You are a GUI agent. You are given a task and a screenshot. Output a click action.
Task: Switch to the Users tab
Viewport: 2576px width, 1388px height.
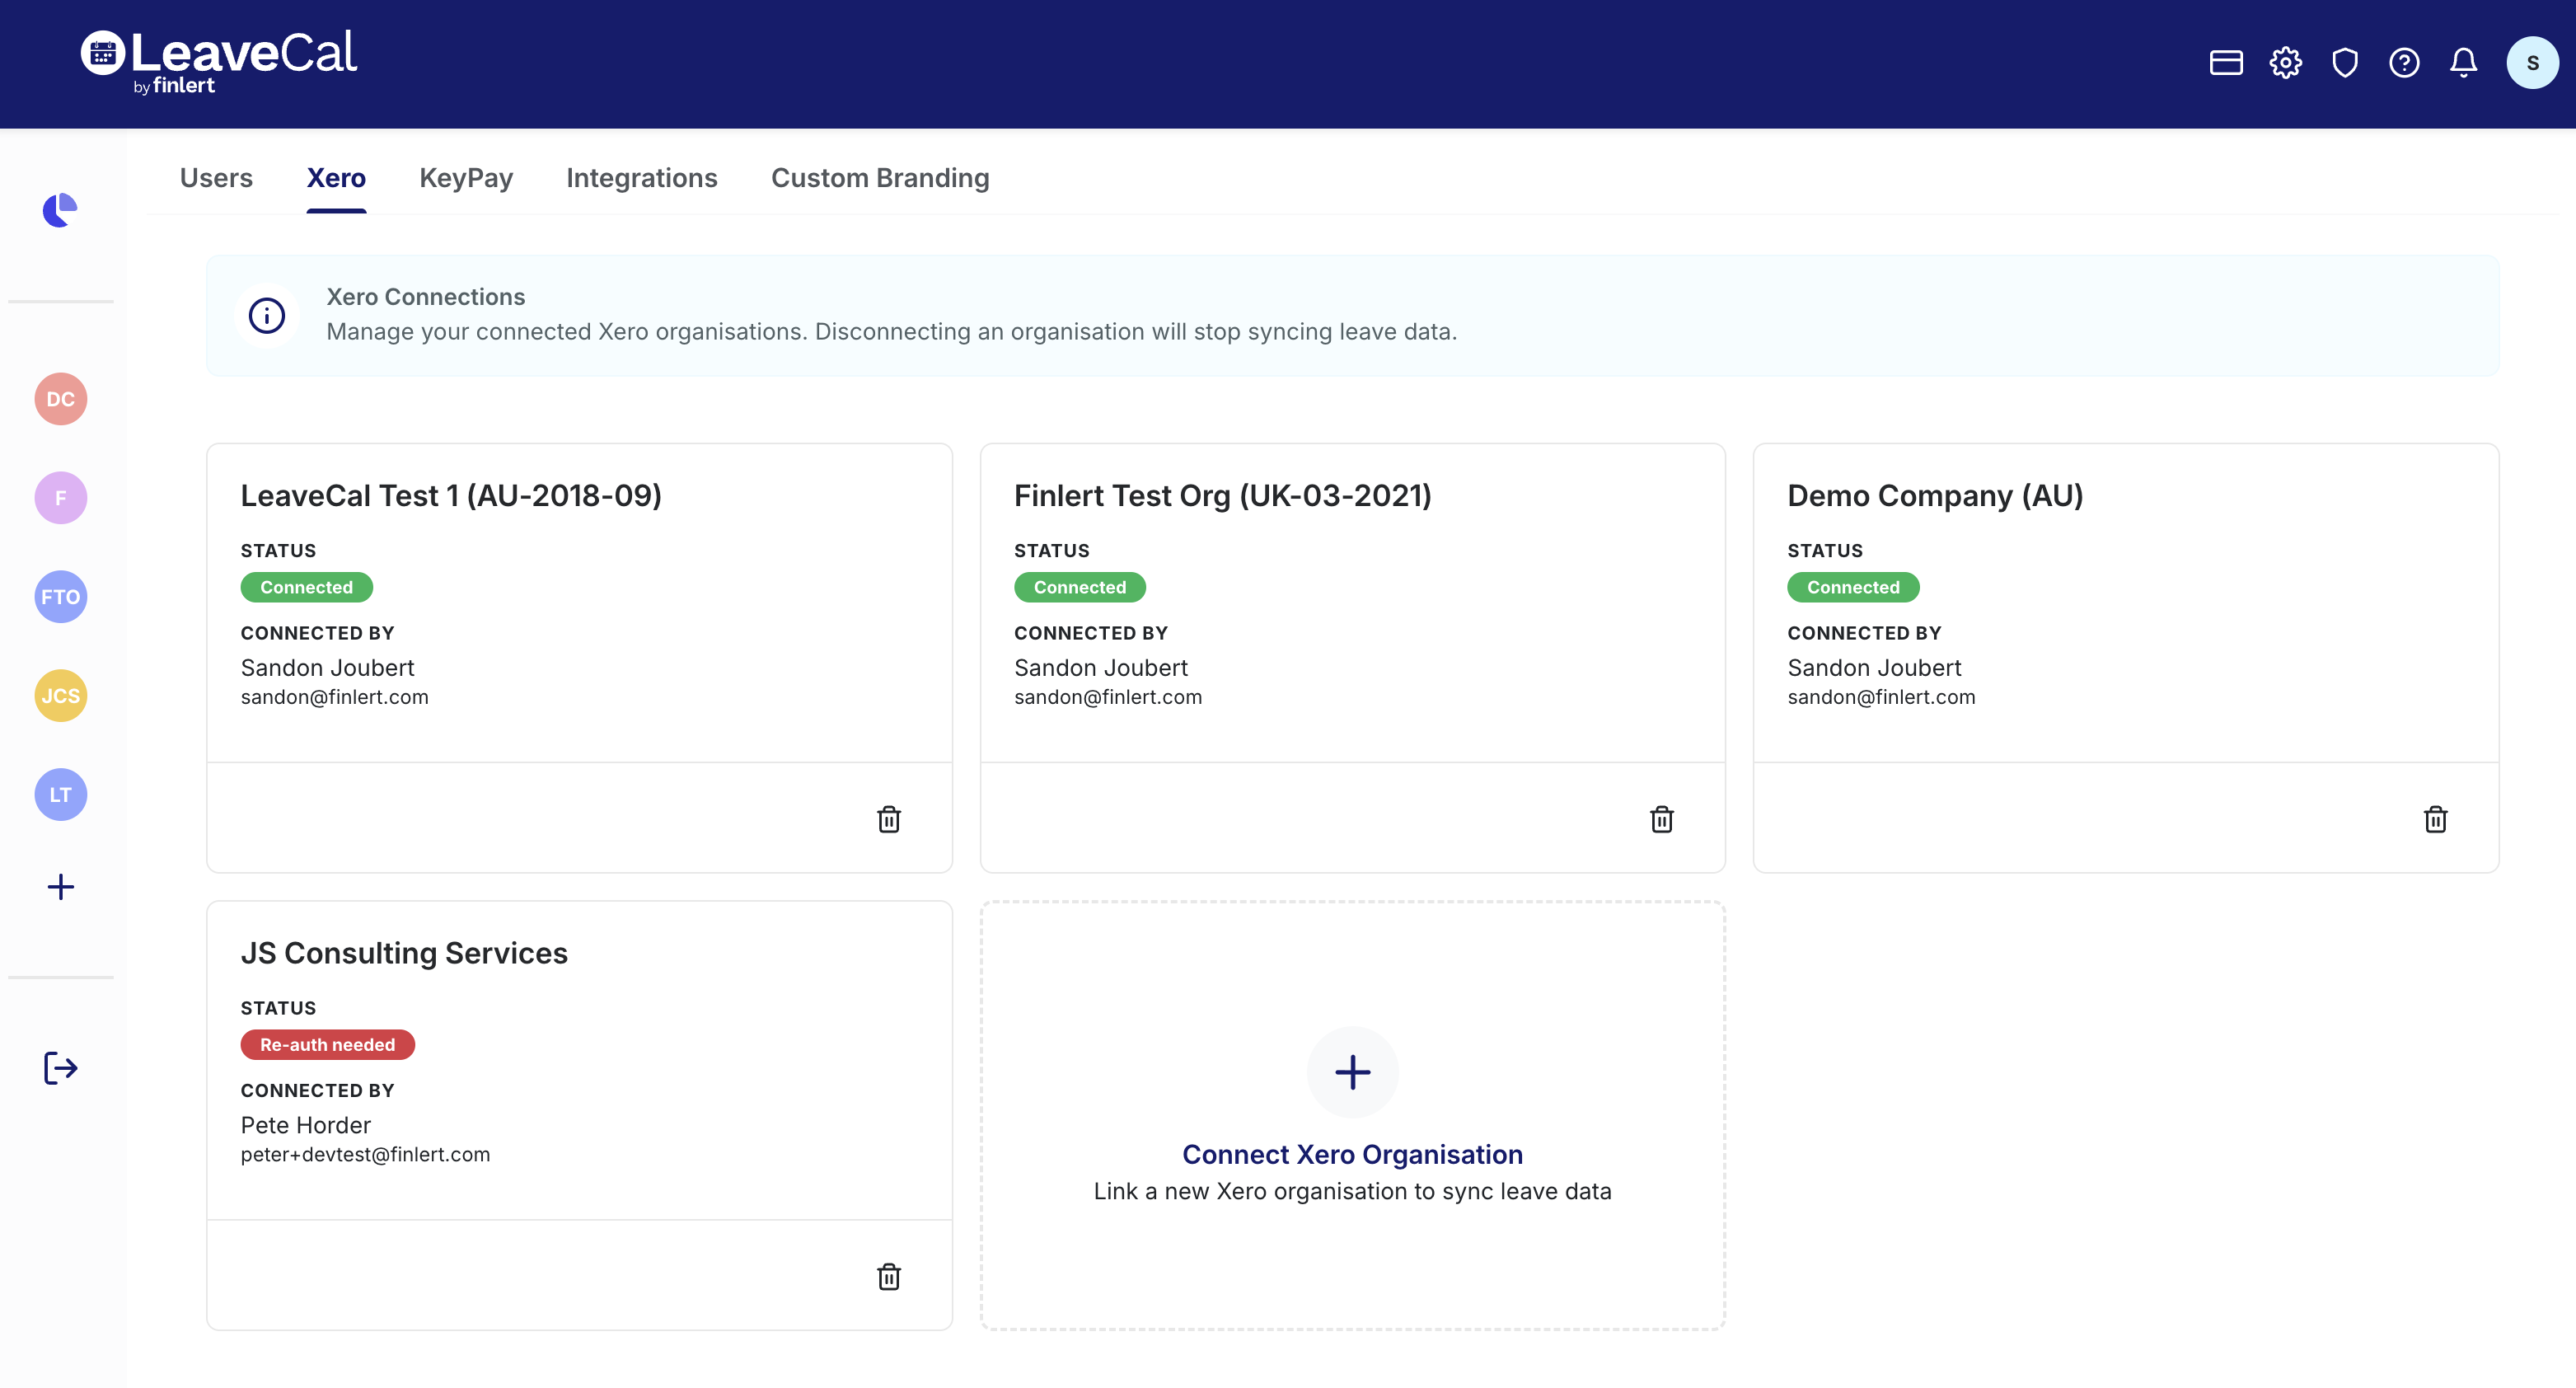coord(216,178)
